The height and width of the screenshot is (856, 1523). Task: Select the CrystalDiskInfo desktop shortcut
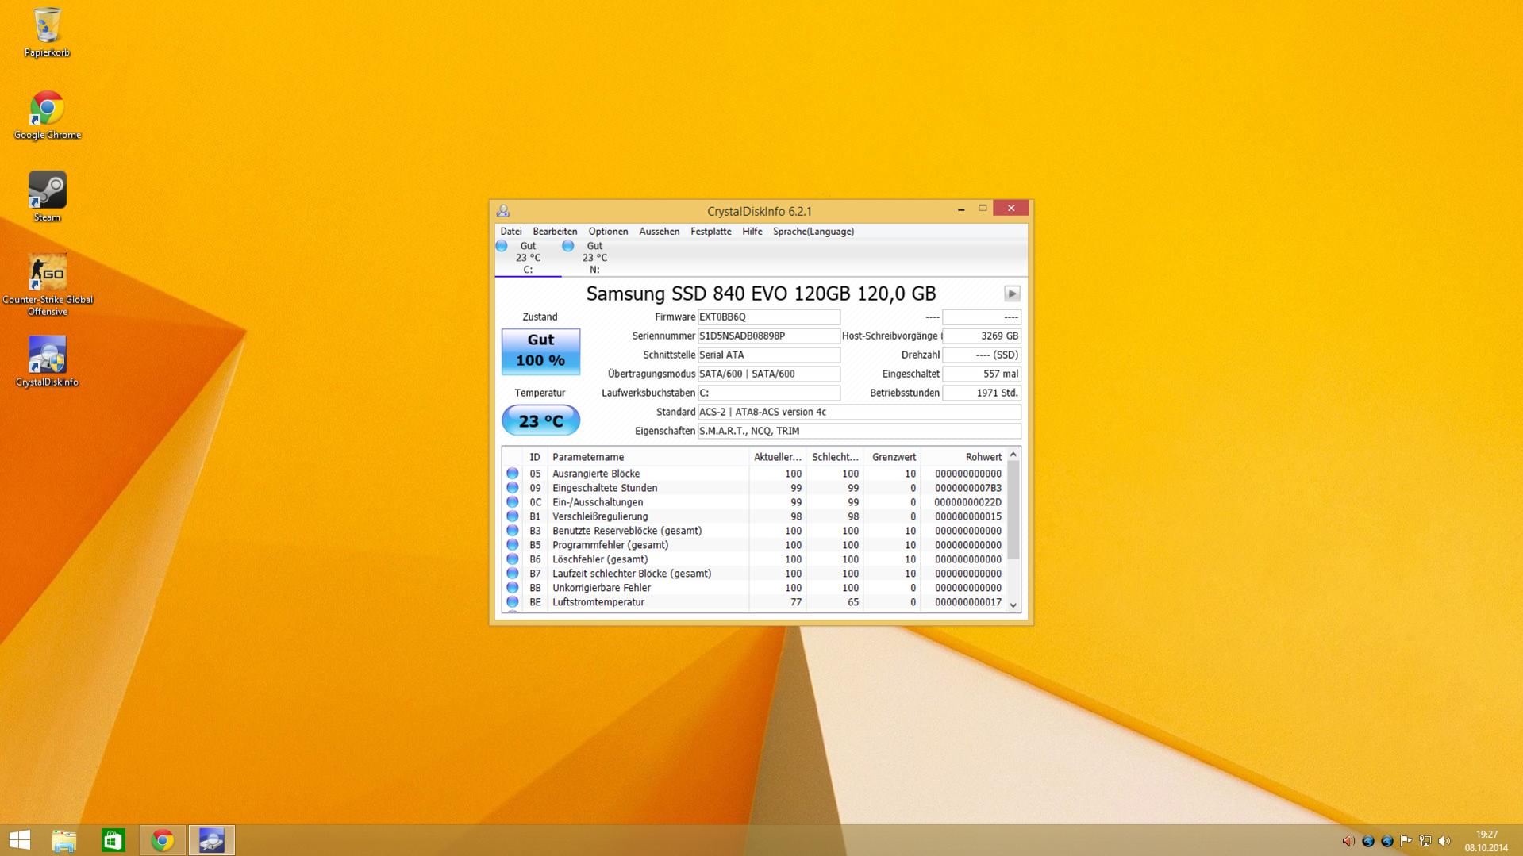pyautogui.click(x=47, y=361)
